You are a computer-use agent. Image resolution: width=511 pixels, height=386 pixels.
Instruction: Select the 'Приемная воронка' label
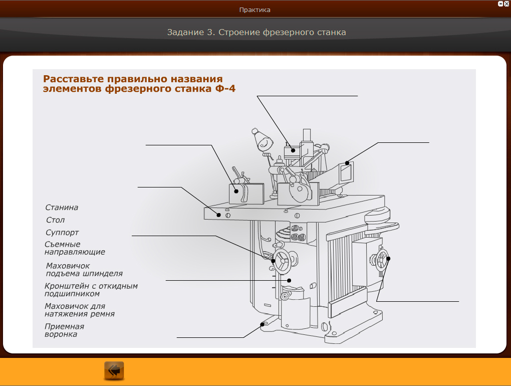(x=64, y=330)
